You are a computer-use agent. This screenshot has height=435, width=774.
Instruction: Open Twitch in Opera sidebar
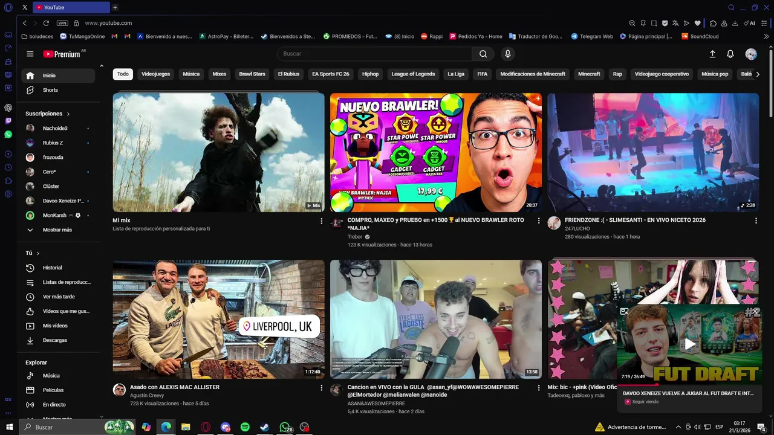click(8, 121)
